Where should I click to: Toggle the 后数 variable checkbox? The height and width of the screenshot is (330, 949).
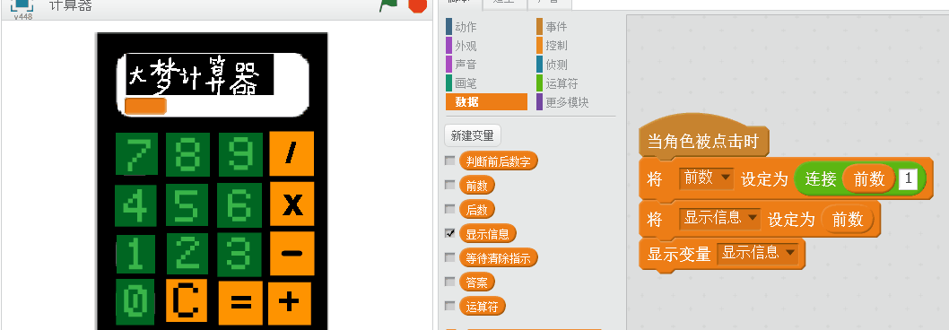(449, 209)
